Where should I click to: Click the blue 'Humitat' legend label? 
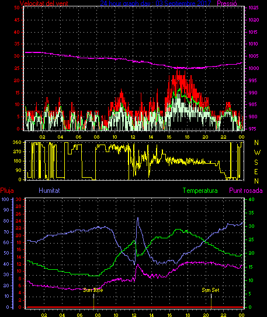point(49,191)
